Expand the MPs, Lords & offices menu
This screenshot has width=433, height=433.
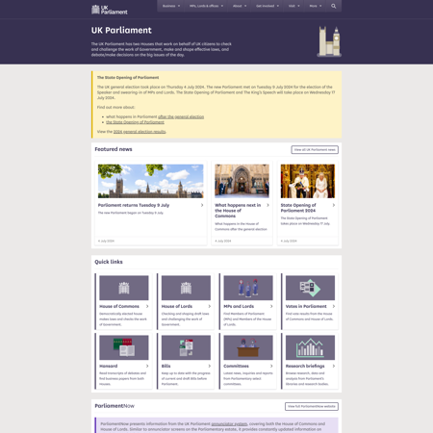pos(206,6)
